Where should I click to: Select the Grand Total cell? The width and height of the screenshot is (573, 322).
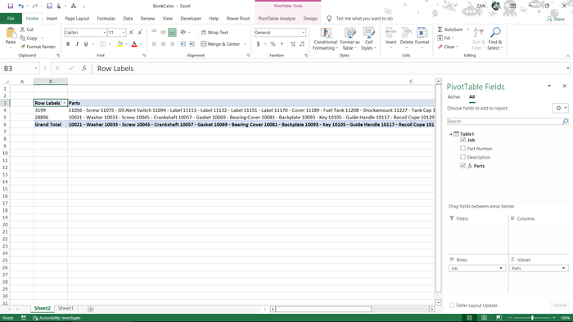(x=51, y=124)
